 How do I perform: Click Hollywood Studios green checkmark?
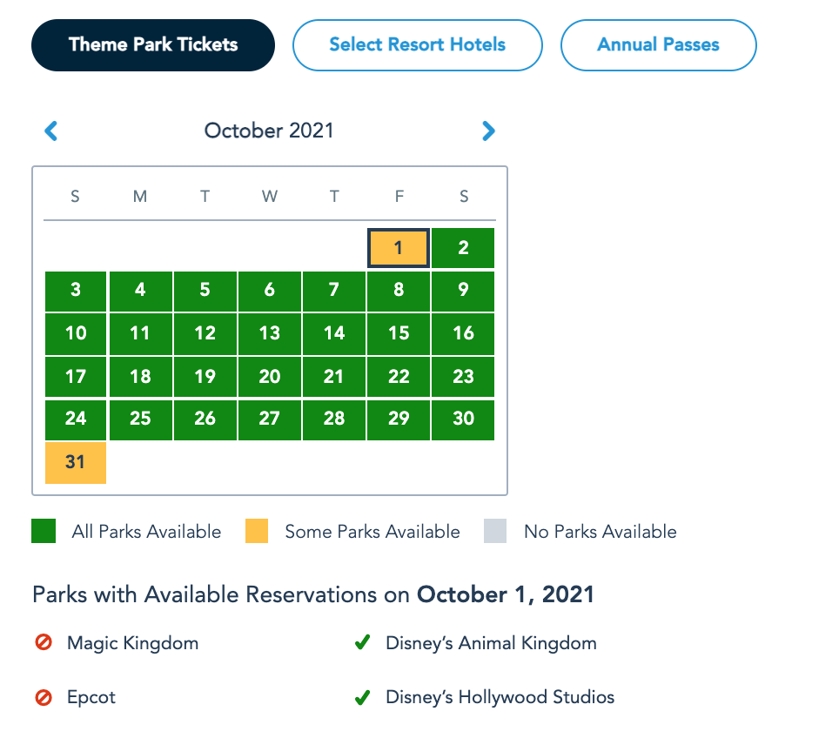[x=362, y=697]
